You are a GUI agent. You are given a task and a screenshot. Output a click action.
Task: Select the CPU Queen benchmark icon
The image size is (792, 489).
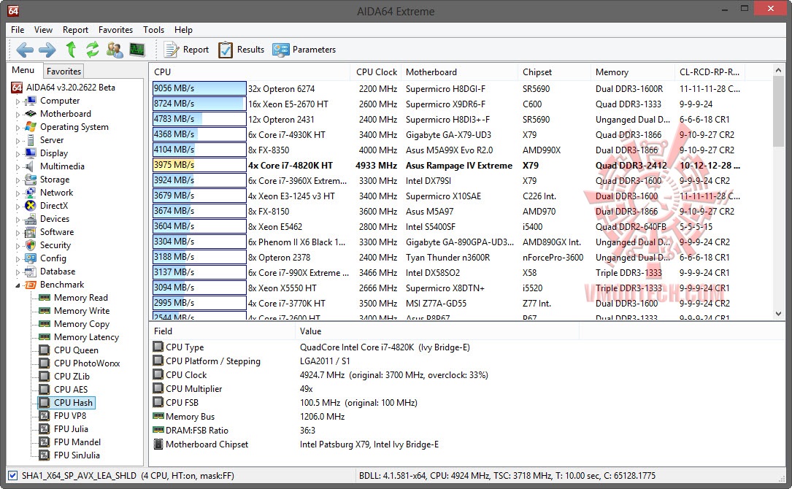tap(45, 350)
